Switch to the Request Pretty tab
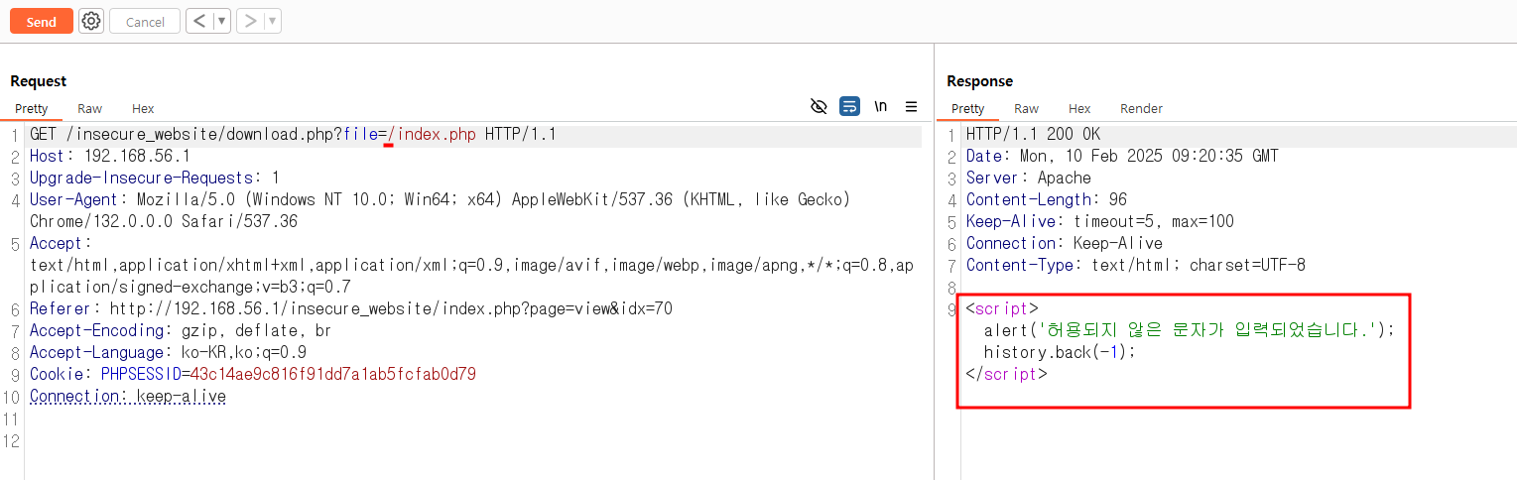The width and height of the screenshot is (1517, 480). click(31, 109)
